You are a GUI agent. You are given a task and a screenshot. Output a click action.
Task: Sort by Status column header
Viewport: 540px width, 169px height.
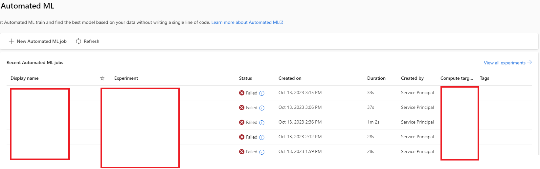pos(245,78)
